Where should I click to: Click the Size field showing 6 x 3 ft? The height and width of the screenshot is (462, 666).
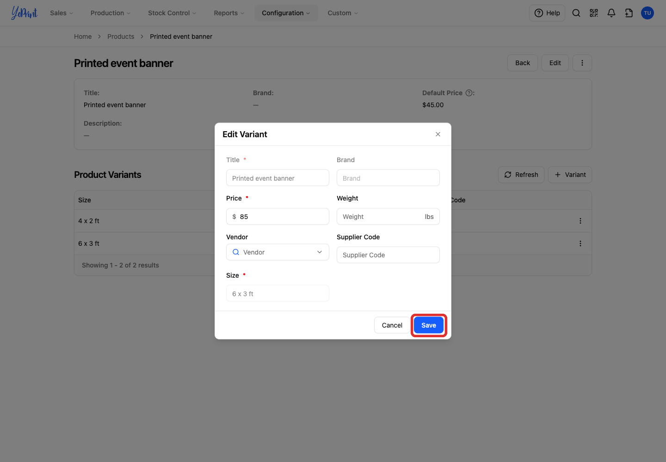click(x=277, y=293)
